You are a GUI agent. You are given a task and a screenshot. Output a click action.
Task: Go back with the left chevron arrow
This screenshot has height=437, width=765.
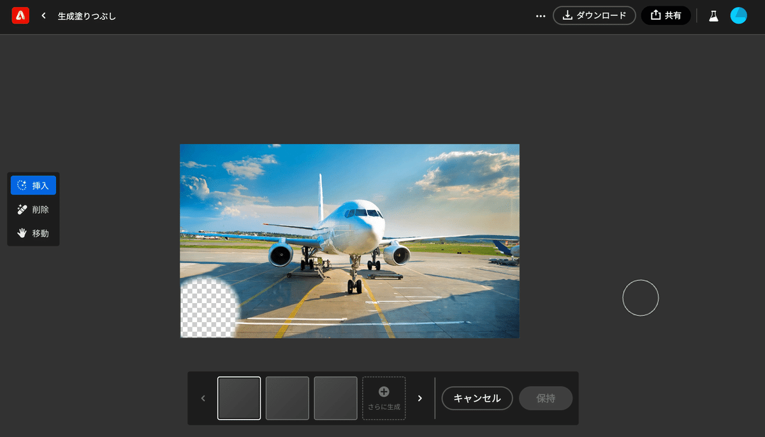[x=43, y=15]
